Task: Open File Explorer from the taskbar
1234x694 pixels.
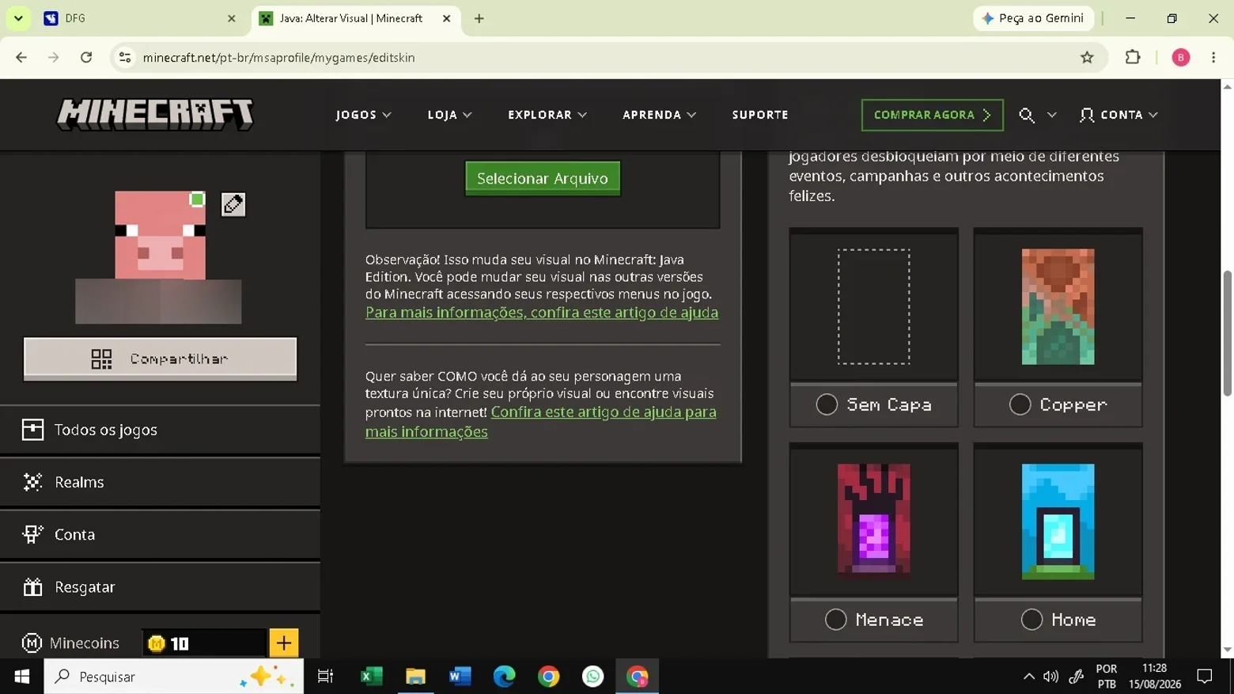Action: point(415,677)
